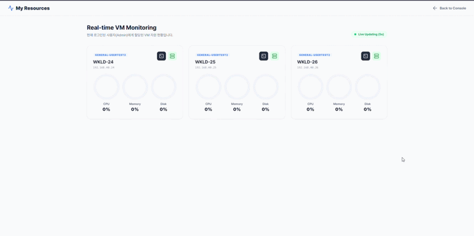Screen dimensions: 474x236
Task: Select the WKLD-25 Memory gauge ring
Action: click(x=237, y=87)
